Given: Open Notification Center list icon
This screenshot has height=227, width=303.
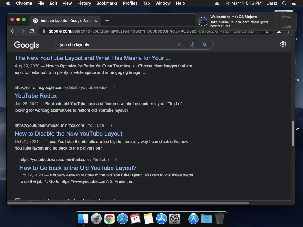Looking at the screenshot, I should click(x=293, y=3).
